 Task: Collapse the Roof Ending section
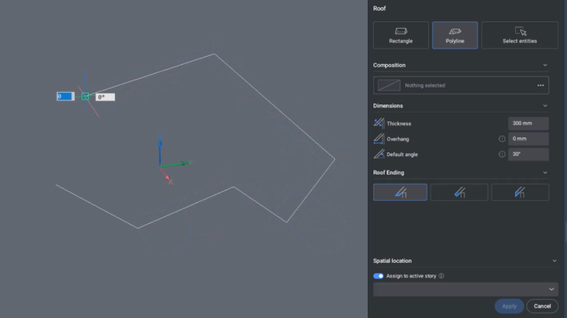click(x=545, y=173)
